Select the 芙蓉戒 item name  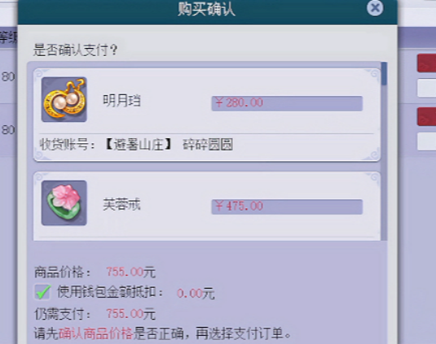click(x=121, y=205)
